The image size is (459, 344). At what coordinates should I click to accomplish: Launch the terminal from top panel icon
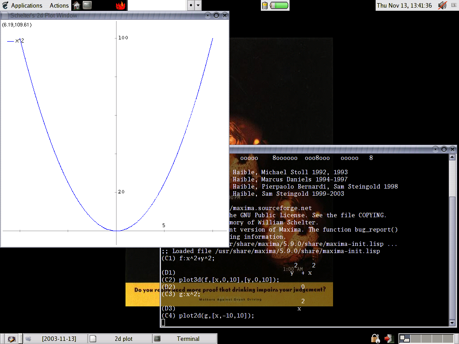(x=87, y=5)
